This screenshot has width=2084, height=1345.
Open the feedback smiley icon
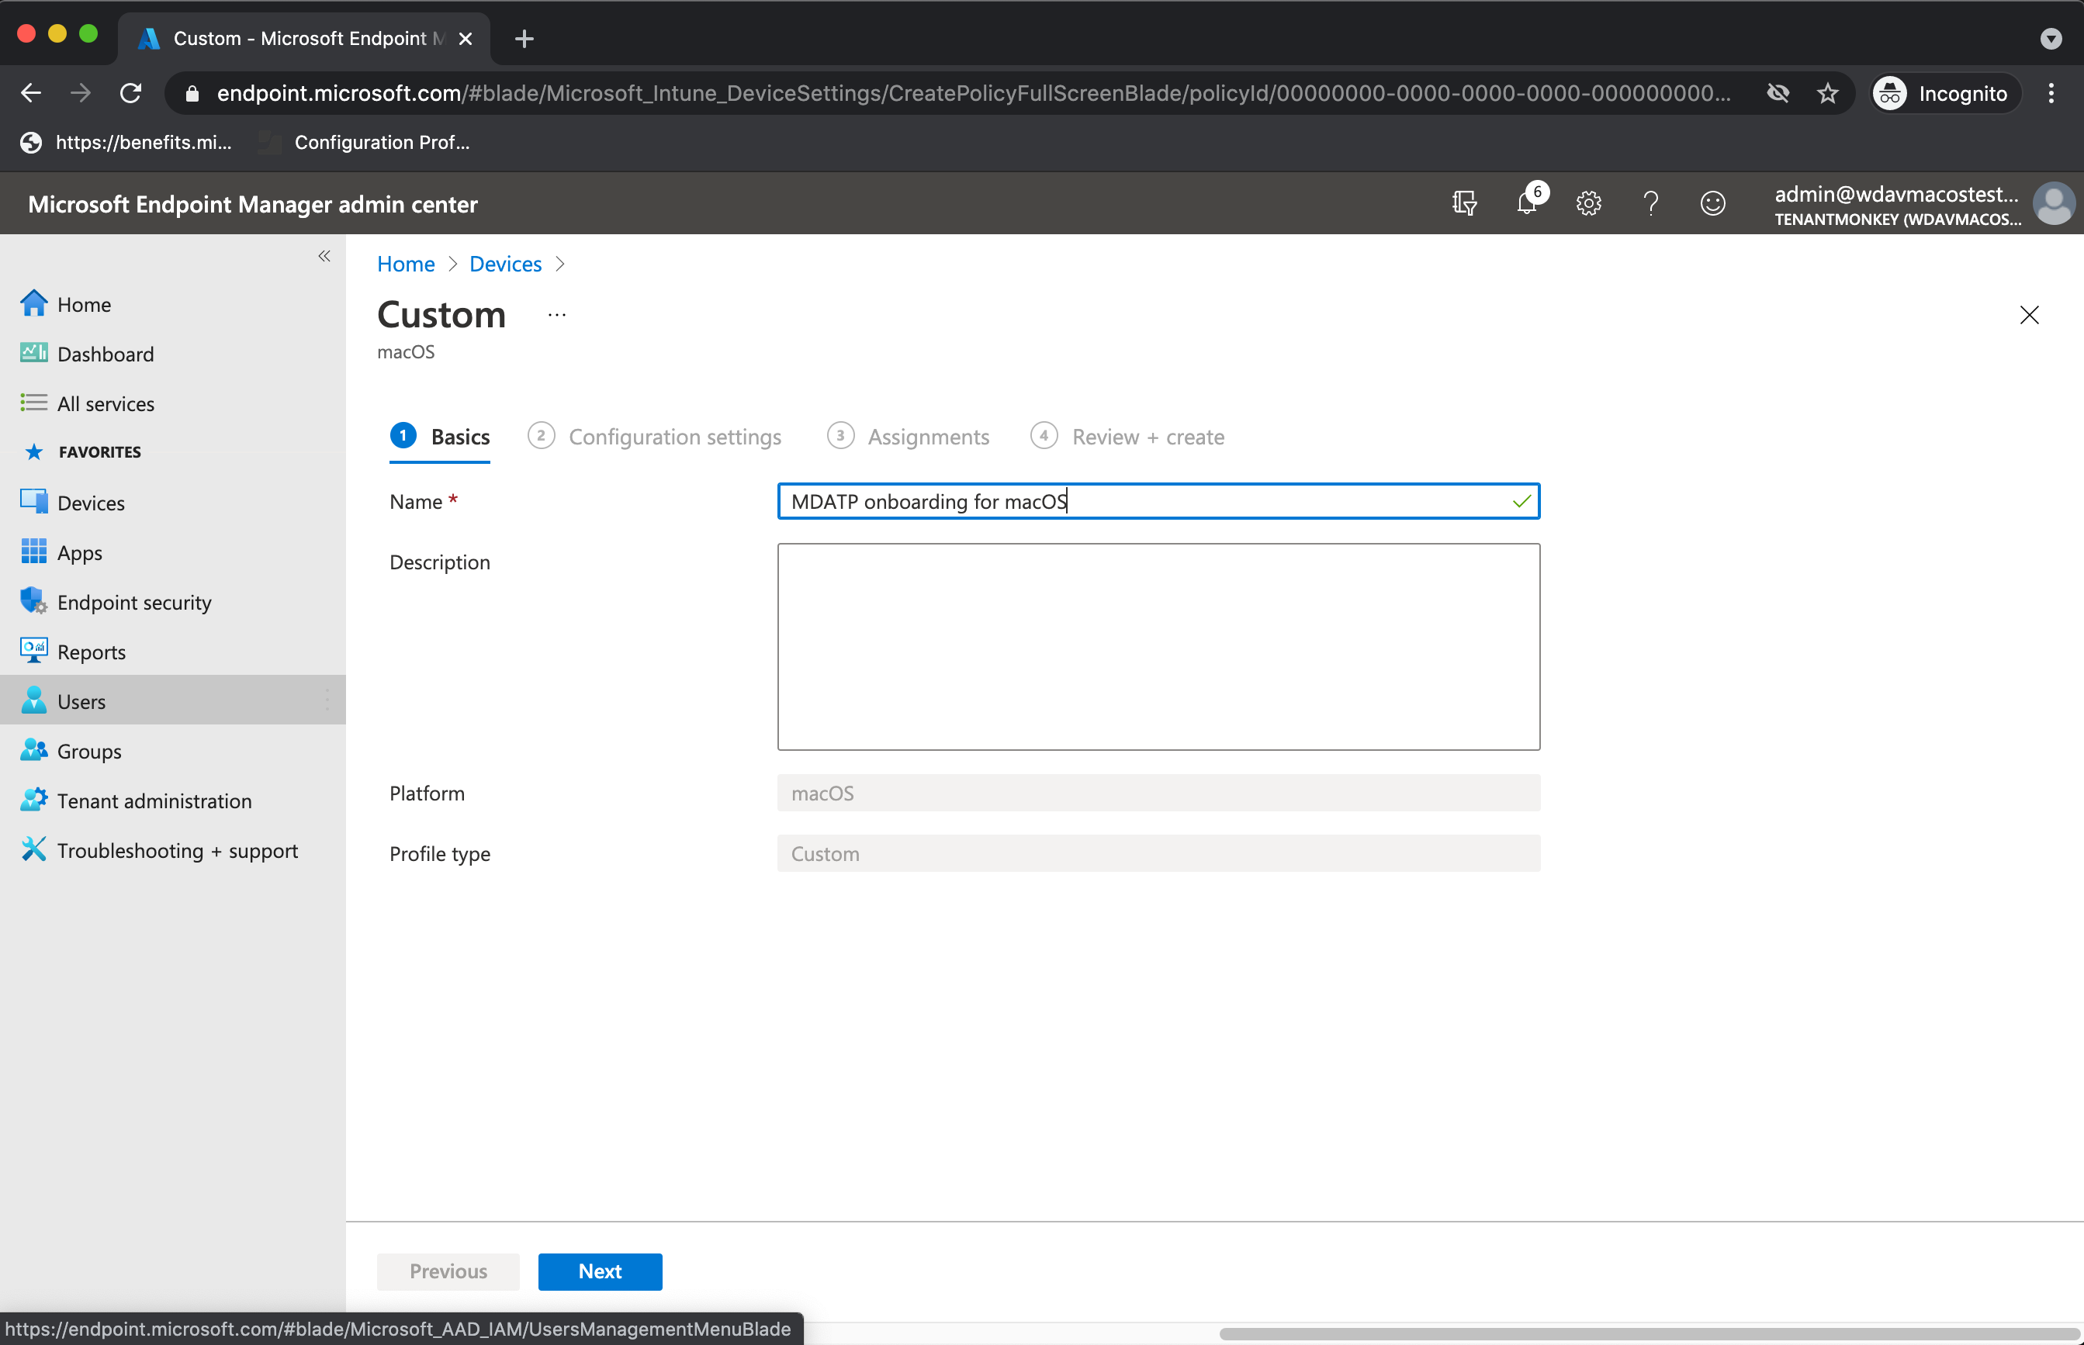click(x=1713, y=203)
